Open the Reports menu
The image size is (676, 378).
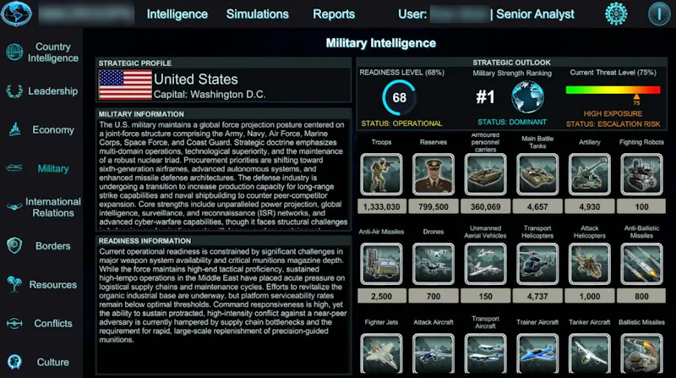point(334,14)
